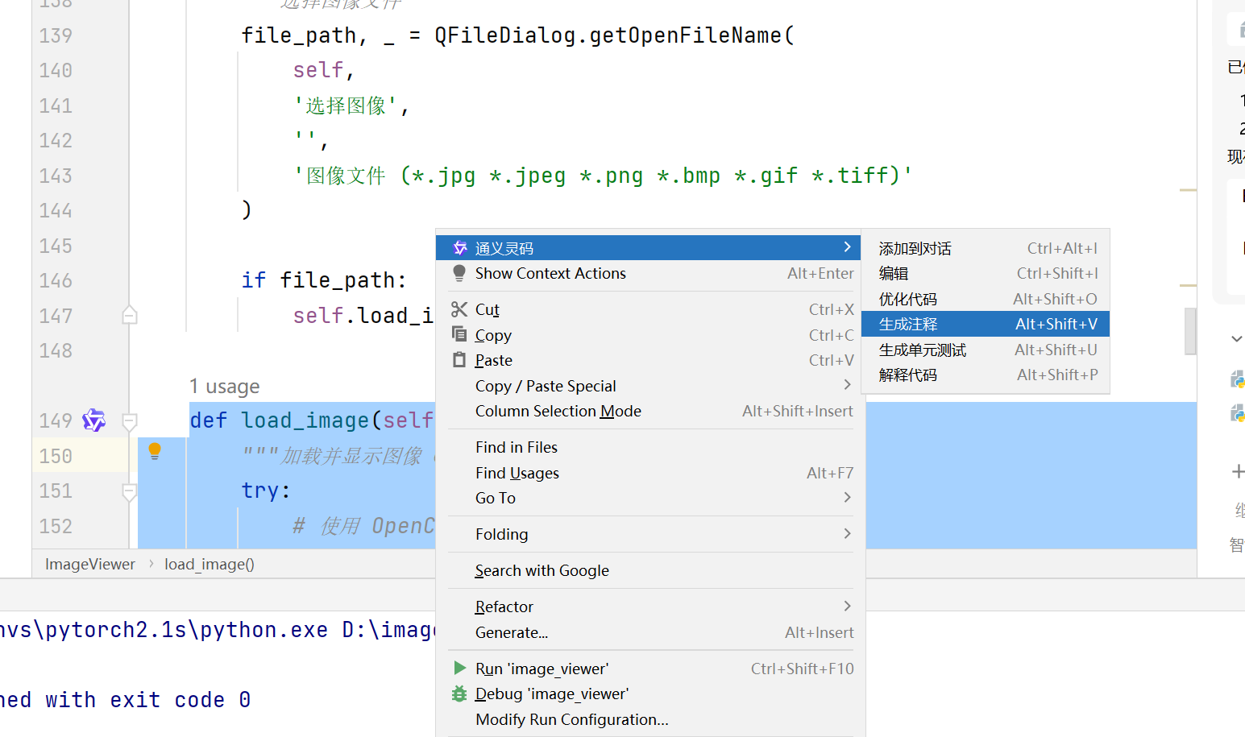Click the Copy pages icon

pos(459,334)
